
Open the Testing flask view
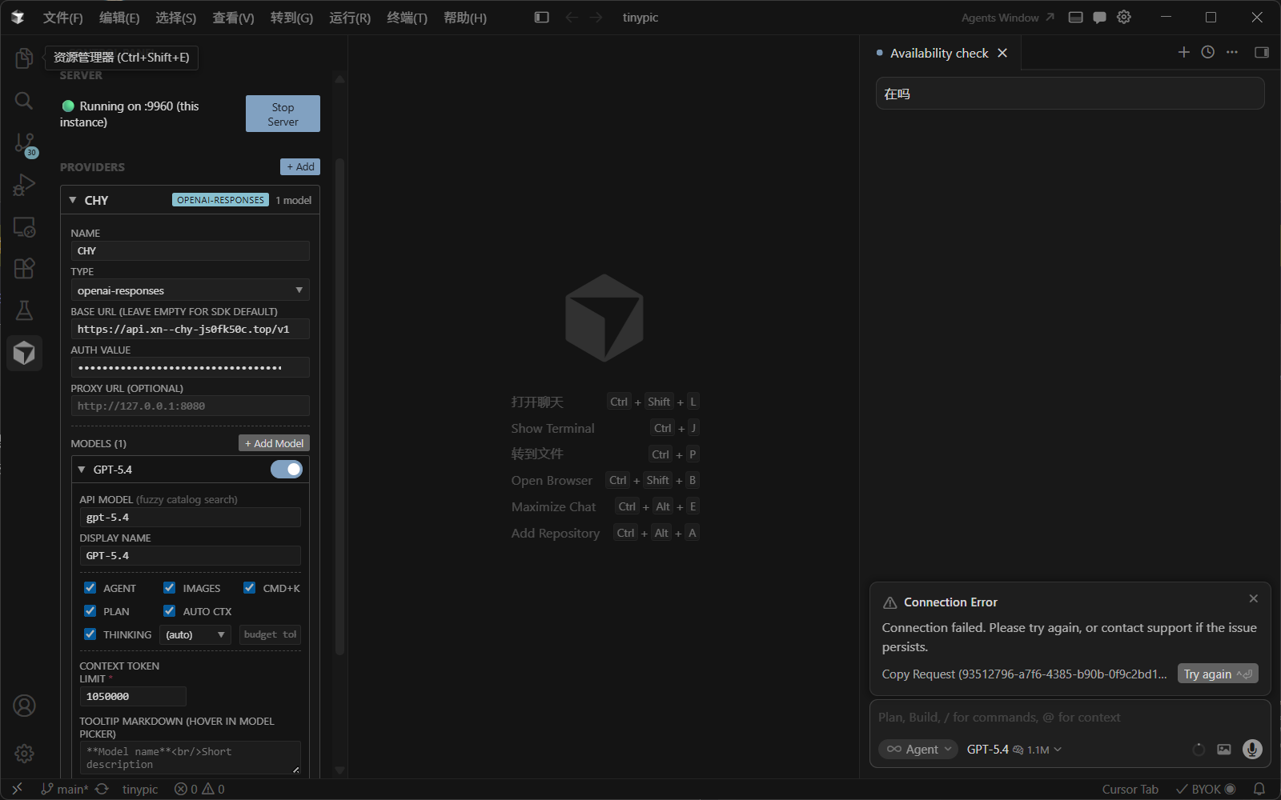(x=24, y=310)
